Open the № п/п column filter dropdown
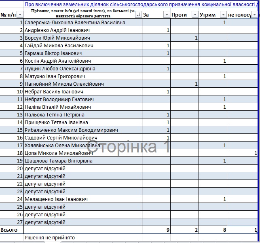 coord(20,15)
